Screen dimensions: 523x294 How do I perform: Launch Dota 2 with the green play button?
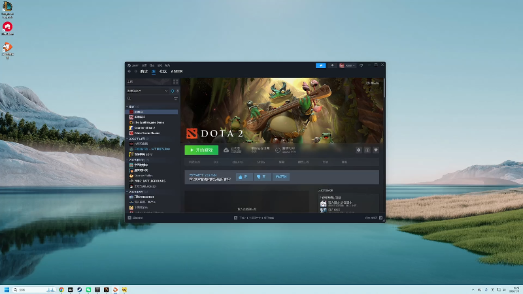click(201, 150)
